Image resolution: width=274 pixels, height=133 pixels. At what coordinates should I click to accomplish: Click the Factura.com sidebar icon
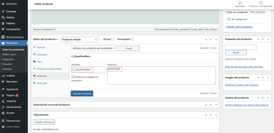[3, 121]
